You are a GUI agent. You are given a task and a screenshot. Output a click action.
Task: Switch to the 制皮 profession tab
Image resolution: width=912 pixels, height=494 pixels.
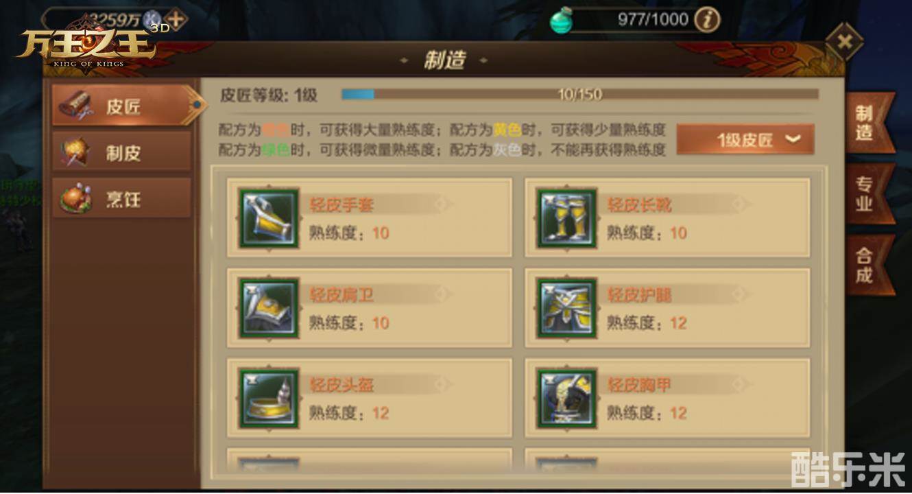122,152
